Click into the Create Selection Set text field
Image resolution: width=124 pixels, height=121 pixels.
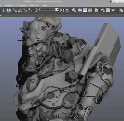47,10
